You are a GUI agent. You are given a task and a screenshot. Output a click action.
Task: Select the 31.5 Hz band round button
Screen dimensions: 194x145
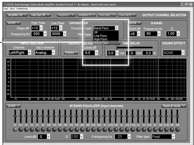coord(21,129)
